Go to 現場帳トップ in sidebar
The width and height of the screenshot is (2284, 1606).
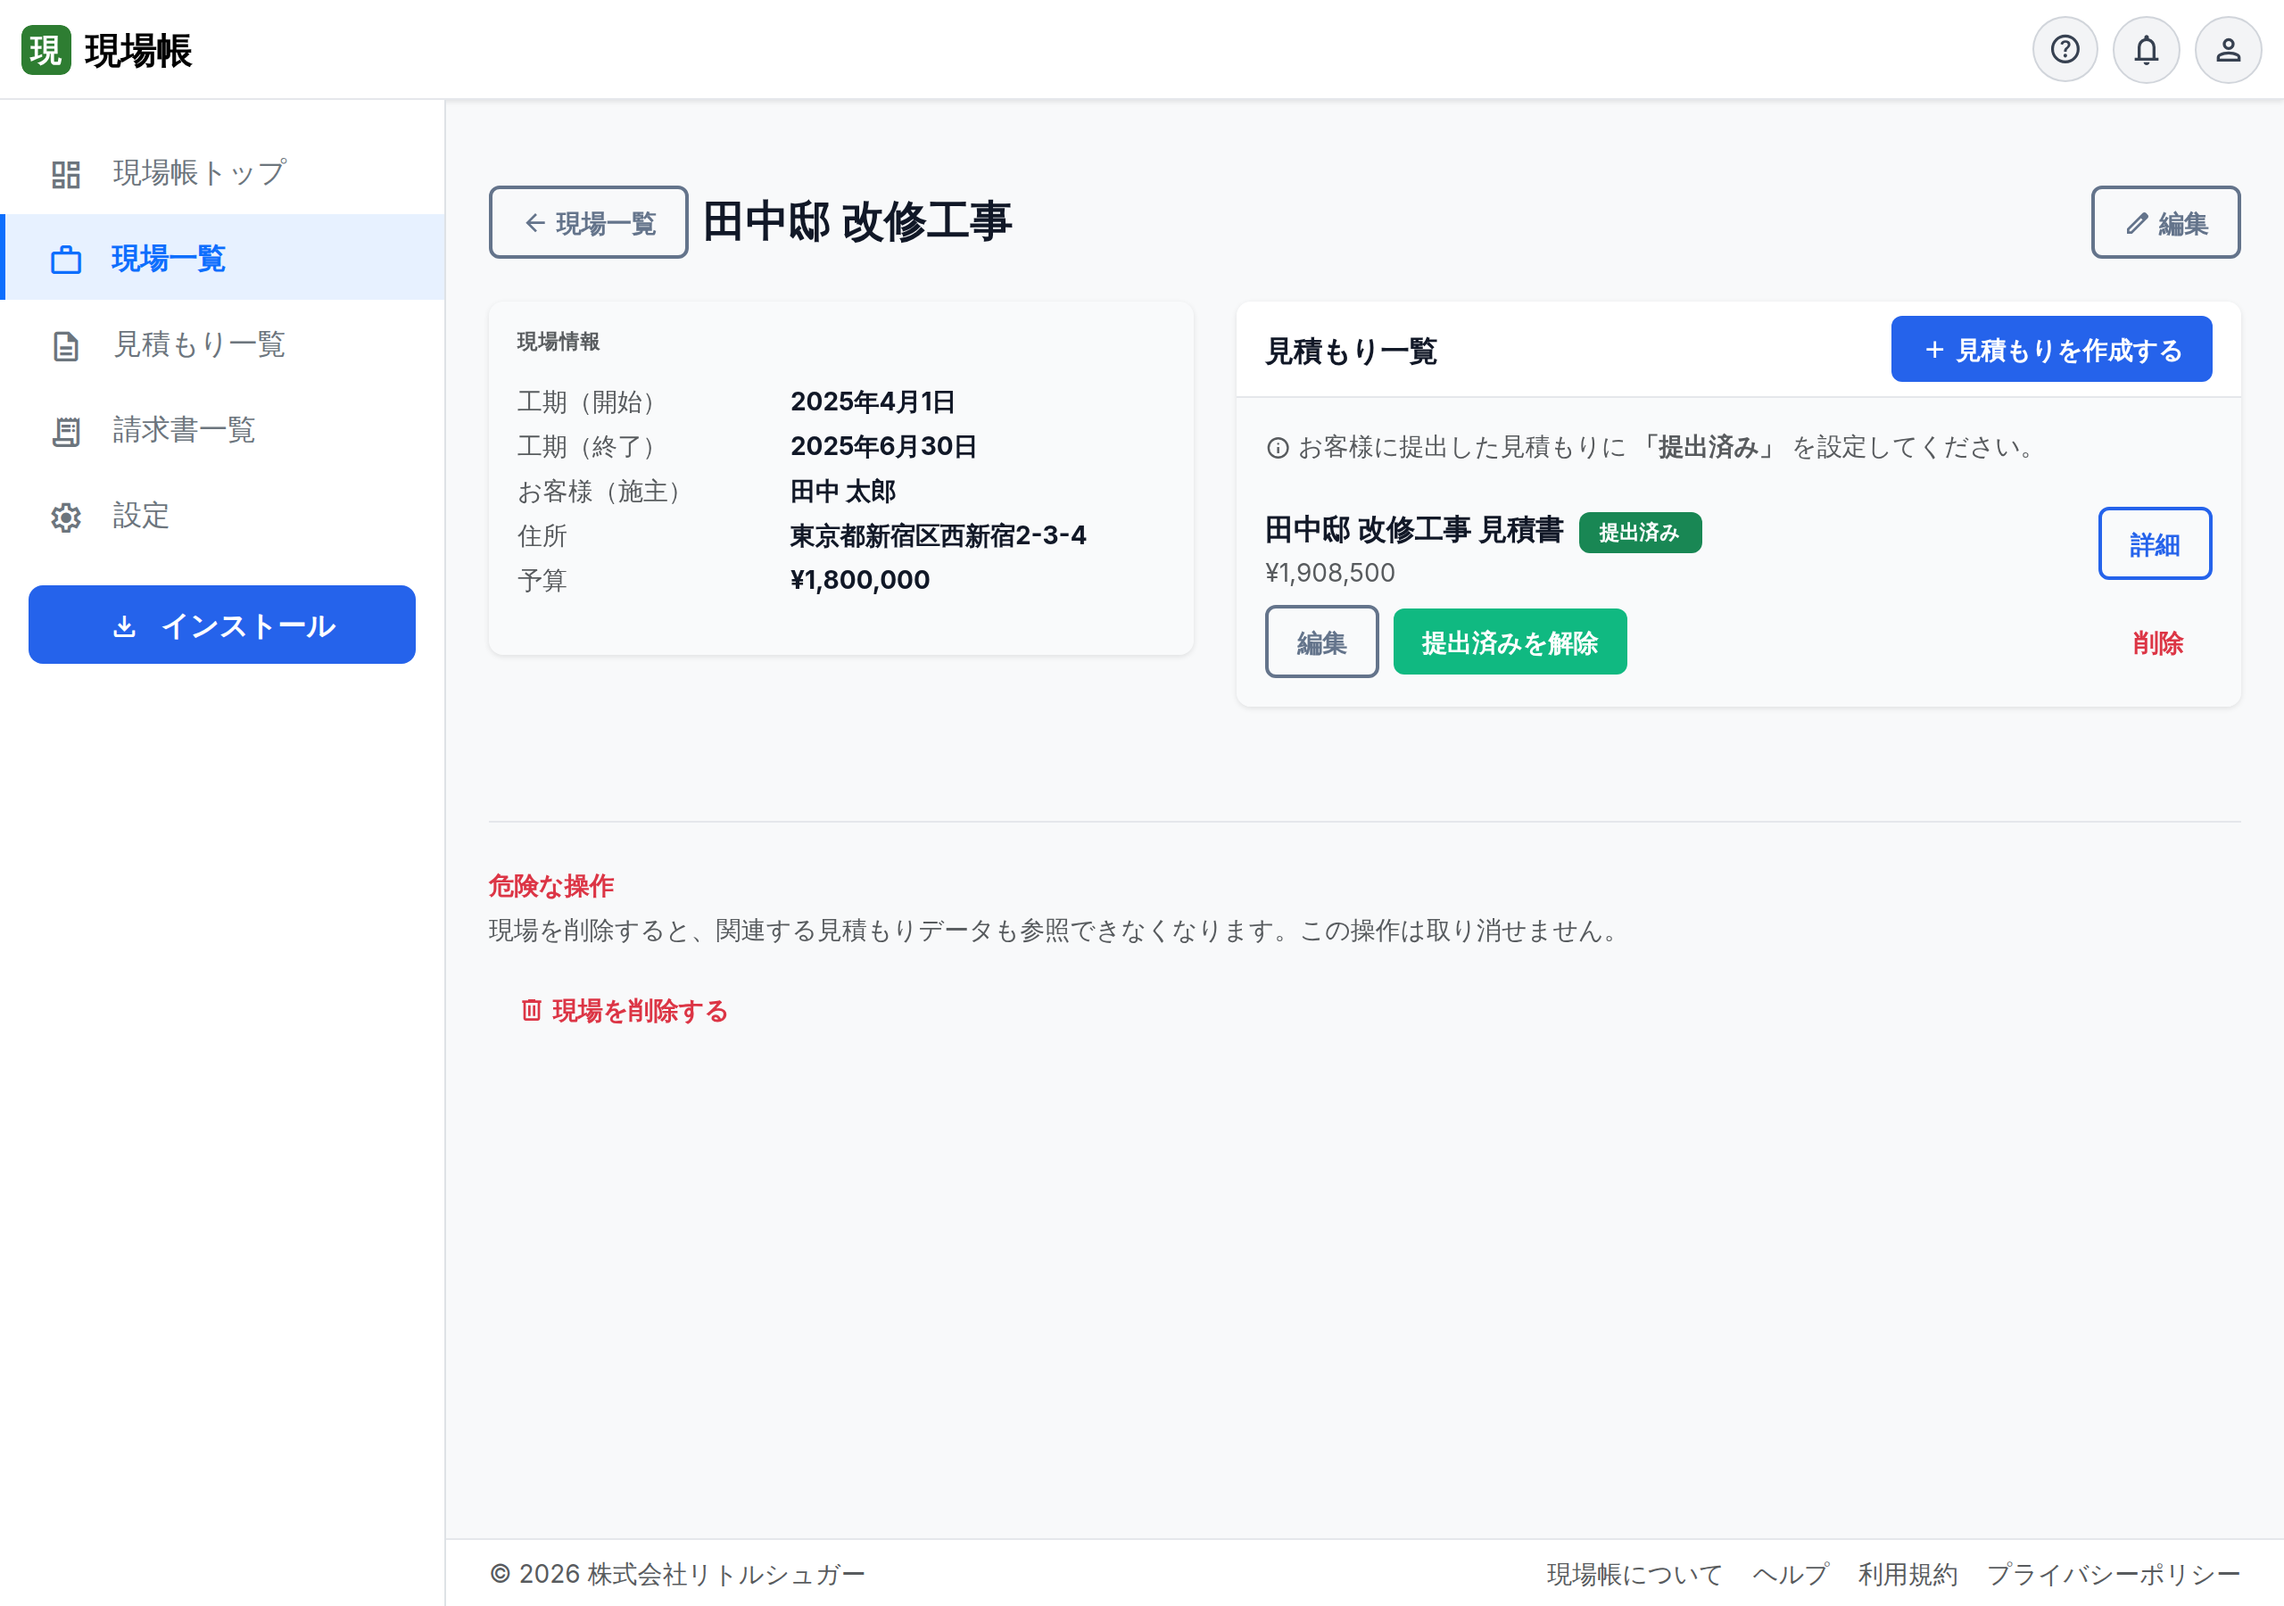(x=222, y=173)
